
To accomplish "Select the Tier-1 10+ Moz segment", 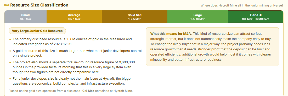I will coord(256,17).
